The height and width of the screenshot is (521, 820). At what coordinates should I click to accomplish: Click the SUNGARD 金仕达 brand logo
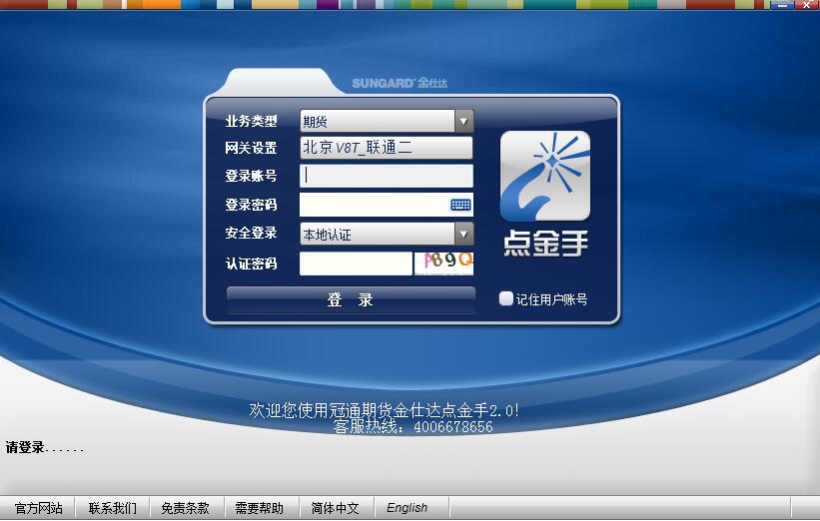click(x=400, y=83)
